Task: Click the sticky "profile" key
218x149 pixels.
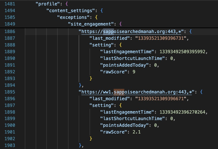Action: click(x=48, y=4)
